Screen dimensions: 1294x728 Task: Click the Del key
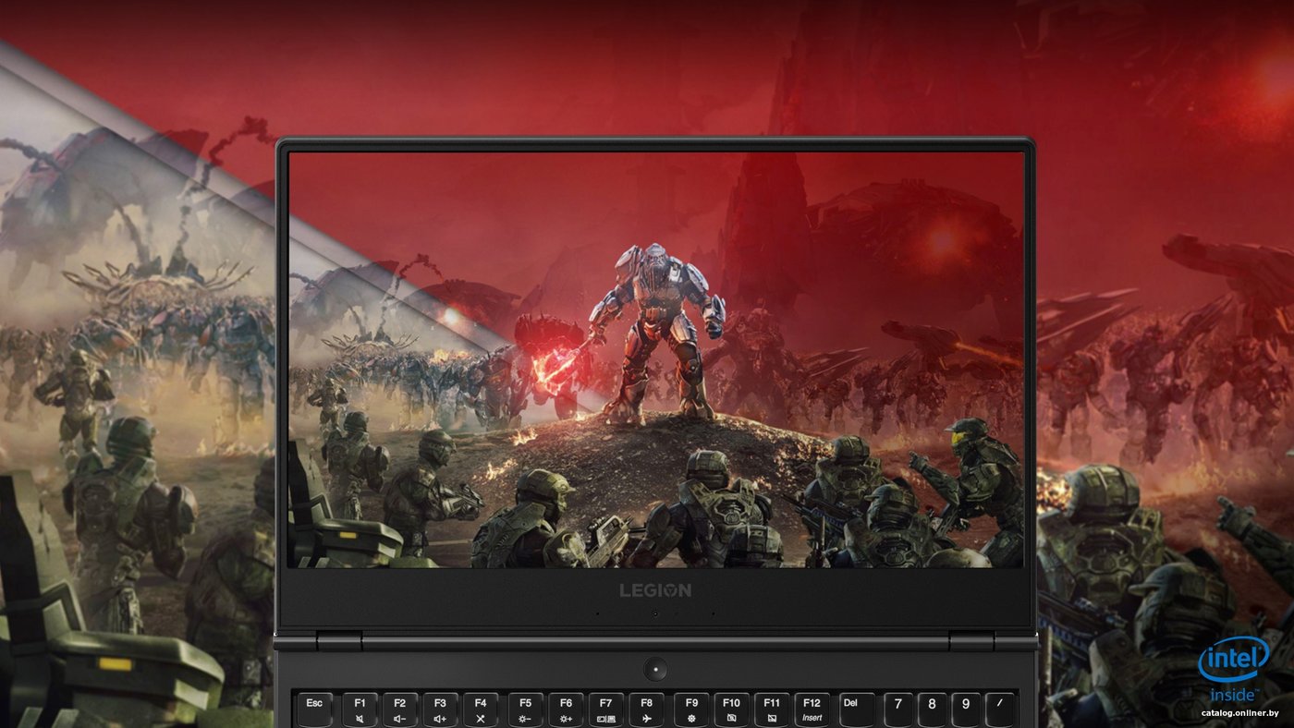click(857, 710)
